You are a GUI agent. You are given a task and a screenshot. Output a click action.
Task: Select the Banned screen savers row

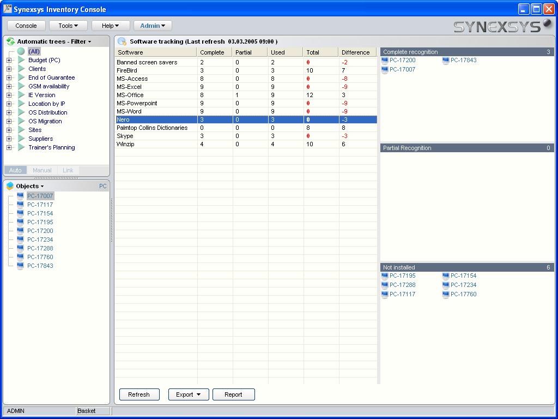pos(246,62)
